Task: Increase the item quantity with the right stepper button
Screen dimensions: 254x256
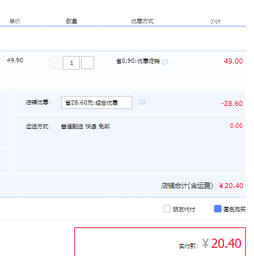Action: pyautogui.click(x=87, y=62)
